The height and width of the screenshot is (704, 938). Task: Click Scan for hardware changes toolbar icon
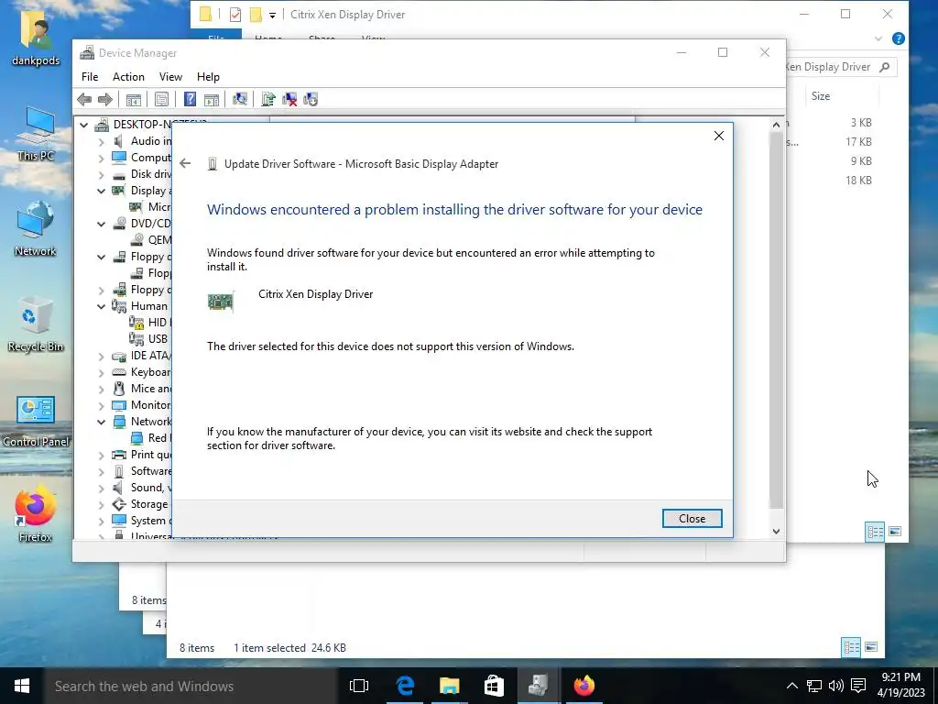pos(240,99)
